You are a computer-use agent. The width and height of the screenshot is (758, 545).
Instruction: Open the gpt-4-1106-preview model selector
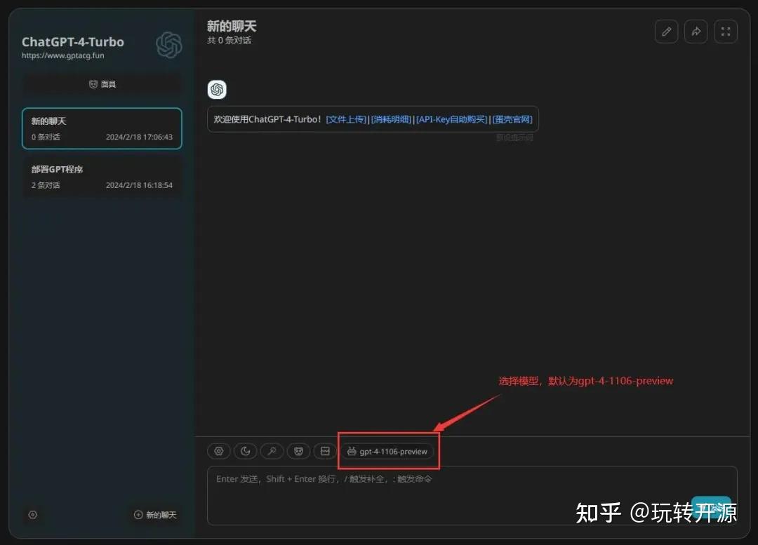(388, 451)
